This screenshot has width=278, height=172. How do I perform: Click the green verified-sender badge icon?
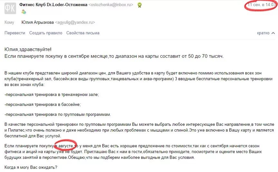pos(140,5)
